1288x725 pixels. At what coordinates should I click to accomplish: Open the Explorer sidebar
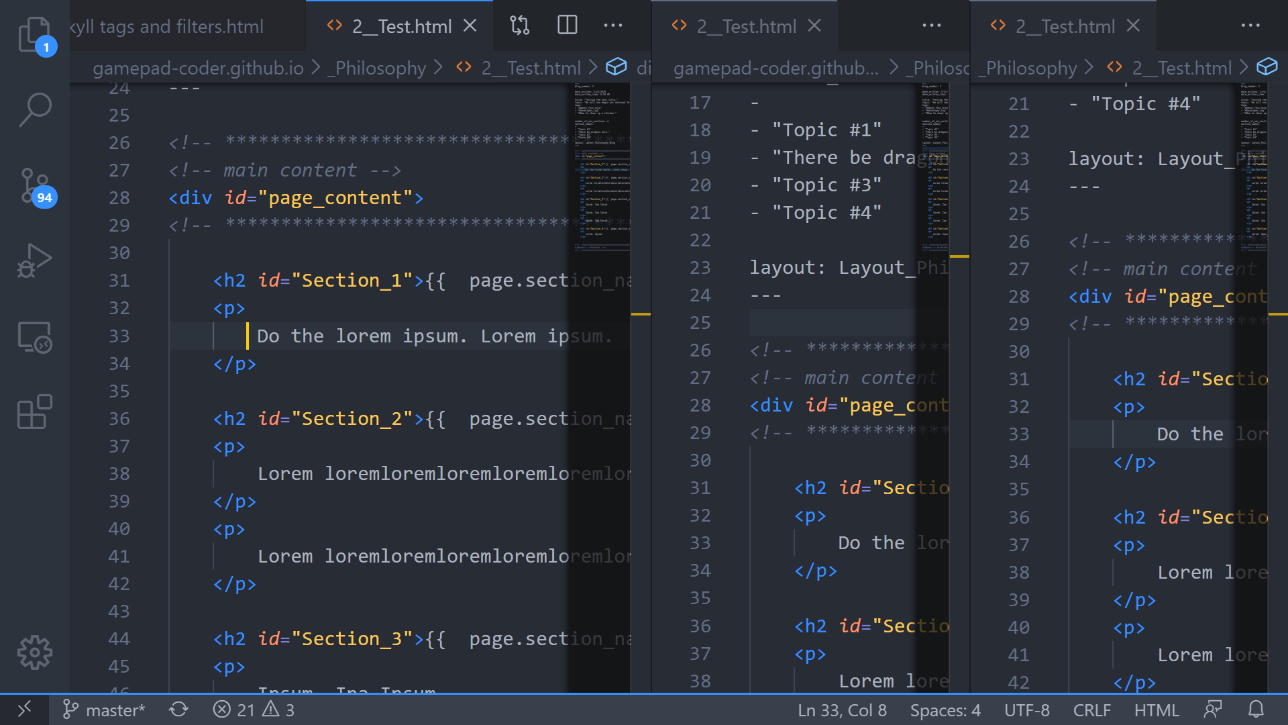tap(34, 35)
